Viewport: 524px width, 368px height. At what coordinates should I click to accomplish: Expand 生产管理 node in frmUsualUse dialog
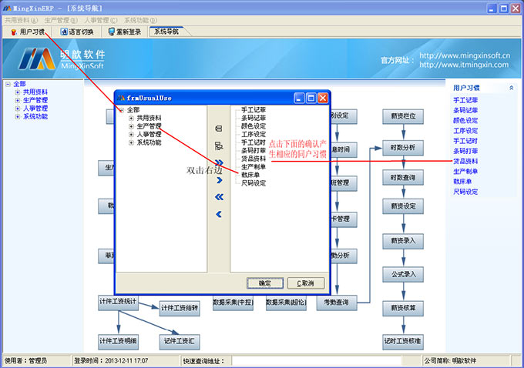(131, 126)
